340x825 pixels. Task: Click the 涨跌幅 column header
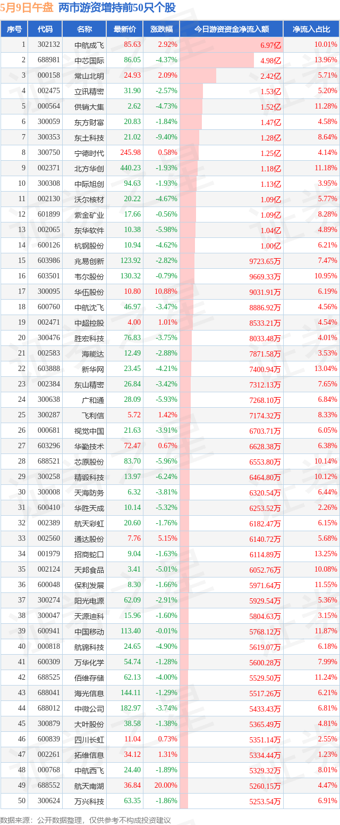(161, 29)
